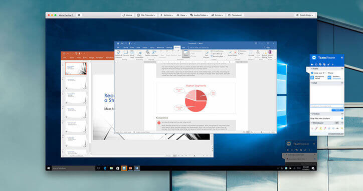Viewport: 363px width, 191px height.
Task: Pick the red pen whiteboard tool
Action: coord(316,128)
